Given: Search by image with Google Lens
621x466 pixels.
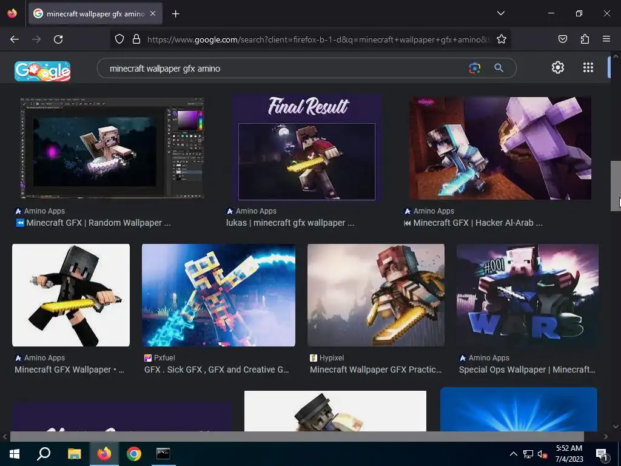Looking at the screenshot, I should click(474, 68).
